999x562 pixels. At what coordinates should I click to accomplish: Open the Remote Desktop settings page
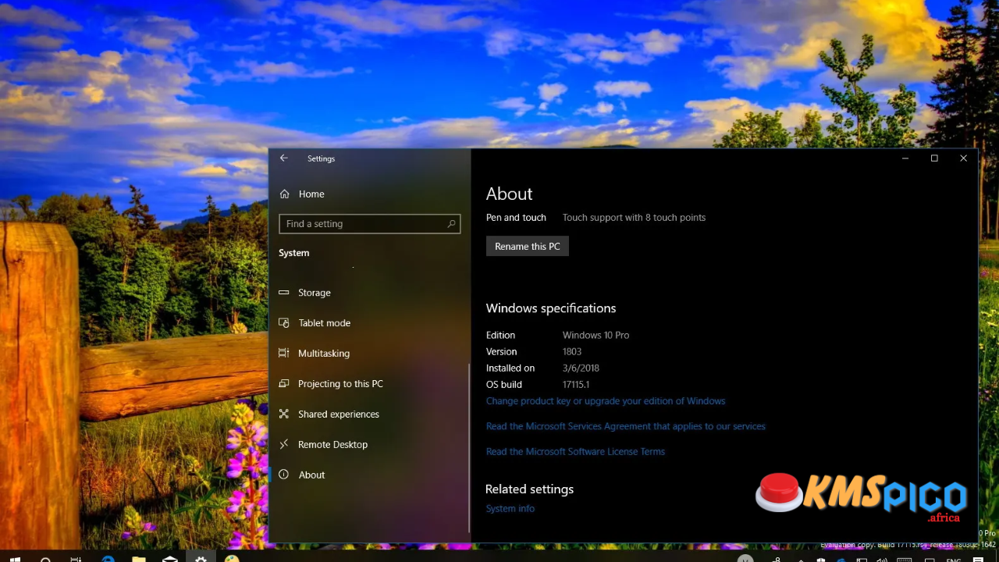pos(332,445)
